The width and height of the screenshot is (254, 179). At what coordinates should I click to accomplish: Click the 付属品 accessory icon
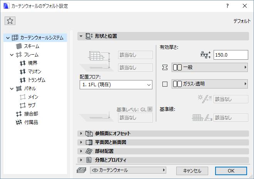click(19, 122)
